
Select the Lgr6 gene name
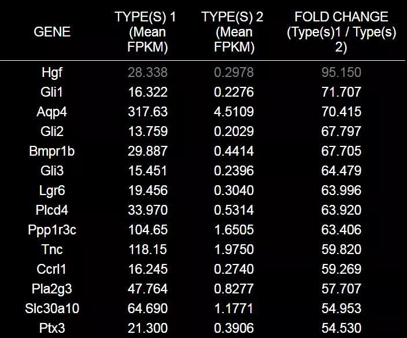(52, 190)
